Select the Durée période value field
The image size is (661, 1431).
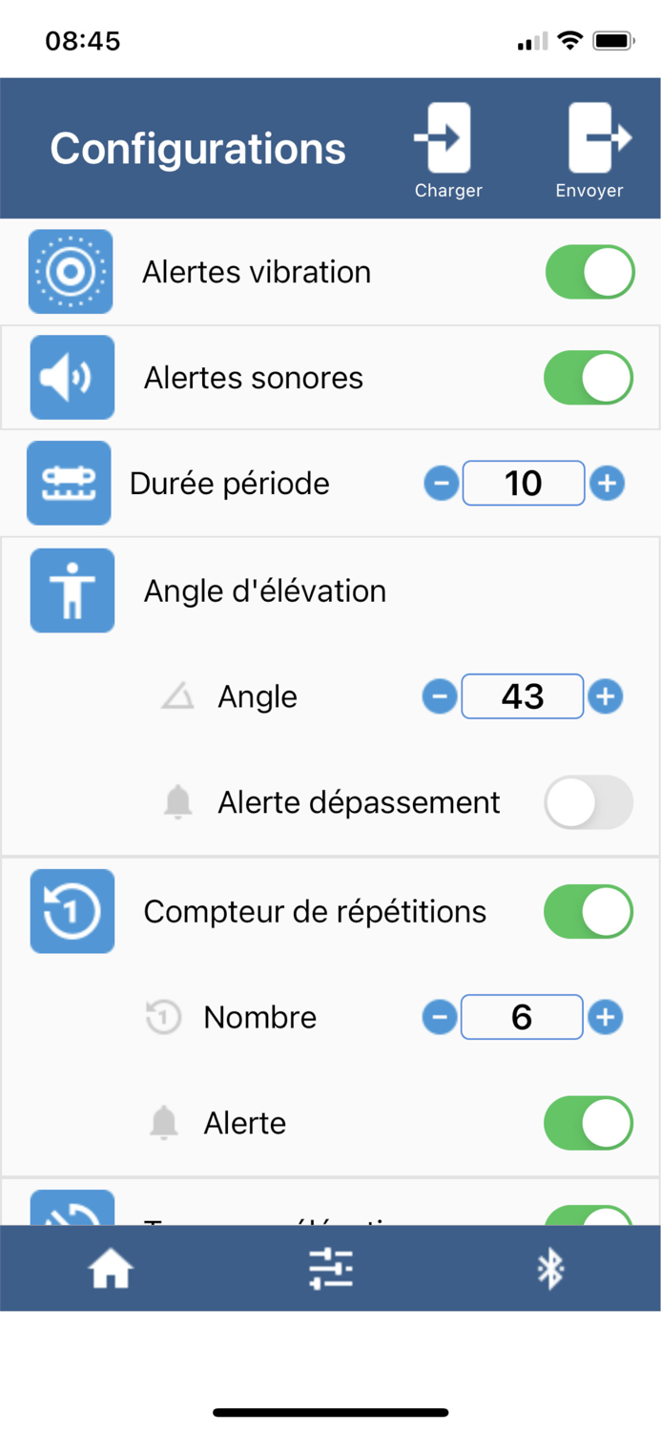click(523, 483)
